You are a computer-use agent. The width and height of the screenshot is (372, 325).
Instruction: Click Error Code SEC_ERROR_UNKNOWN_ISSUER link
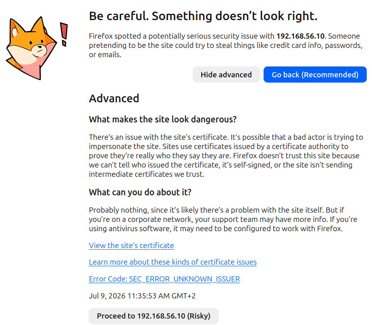point(164,279)
